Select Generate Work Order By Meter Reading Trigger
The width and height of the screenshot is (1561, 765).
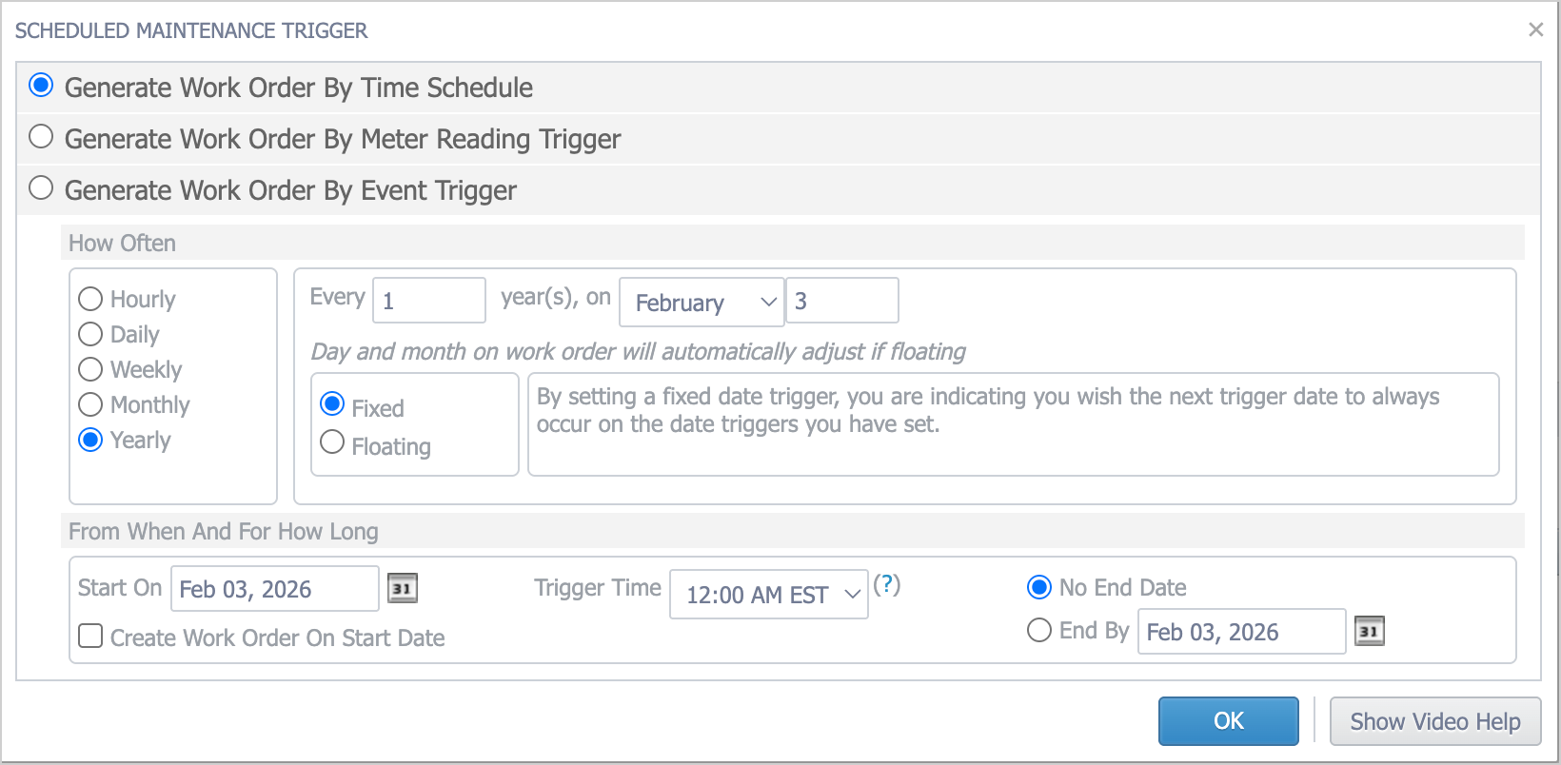pyautogui.click(x=41, y=137)
